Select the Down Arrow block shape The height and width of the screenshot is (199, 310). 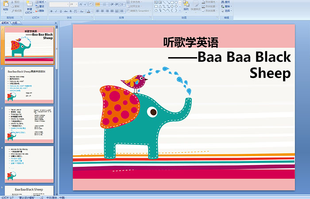(x=176, y=7)
